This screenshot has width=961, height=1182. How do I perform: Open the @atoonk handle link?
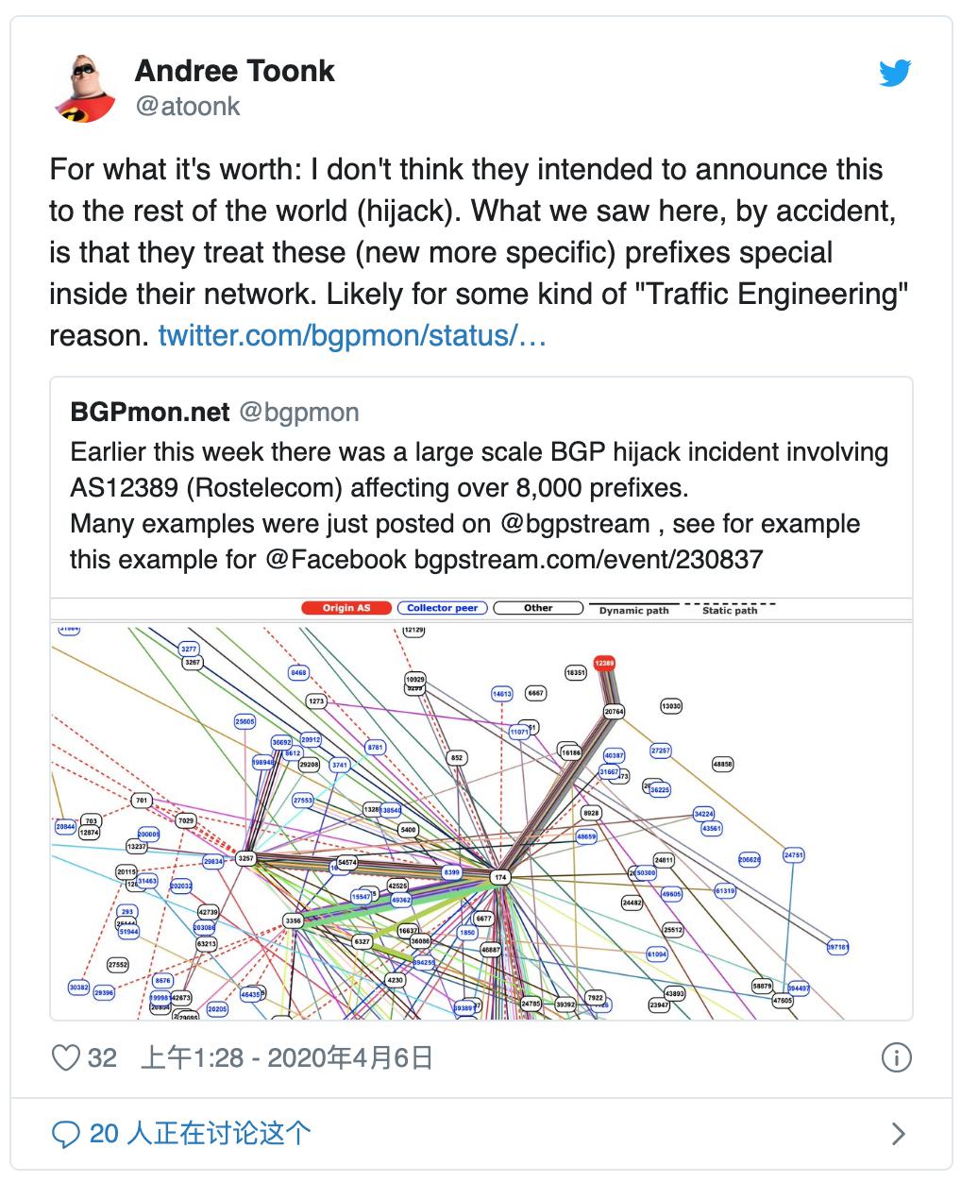[x=188, y=106]
